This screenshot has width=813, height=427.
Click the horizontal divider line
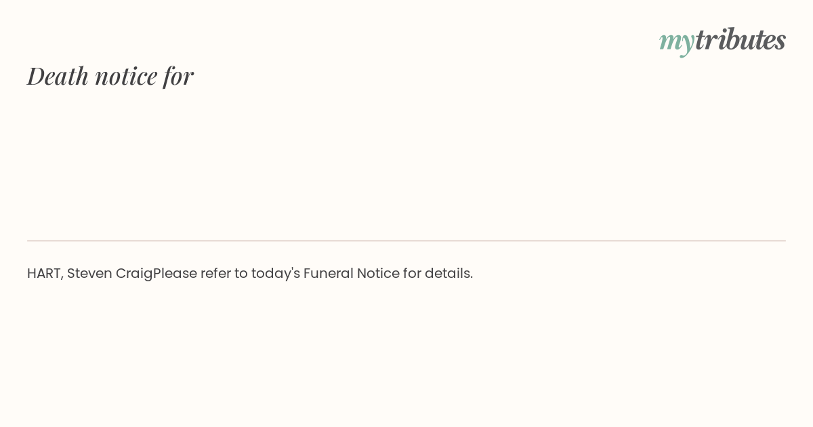coord(406,241)
